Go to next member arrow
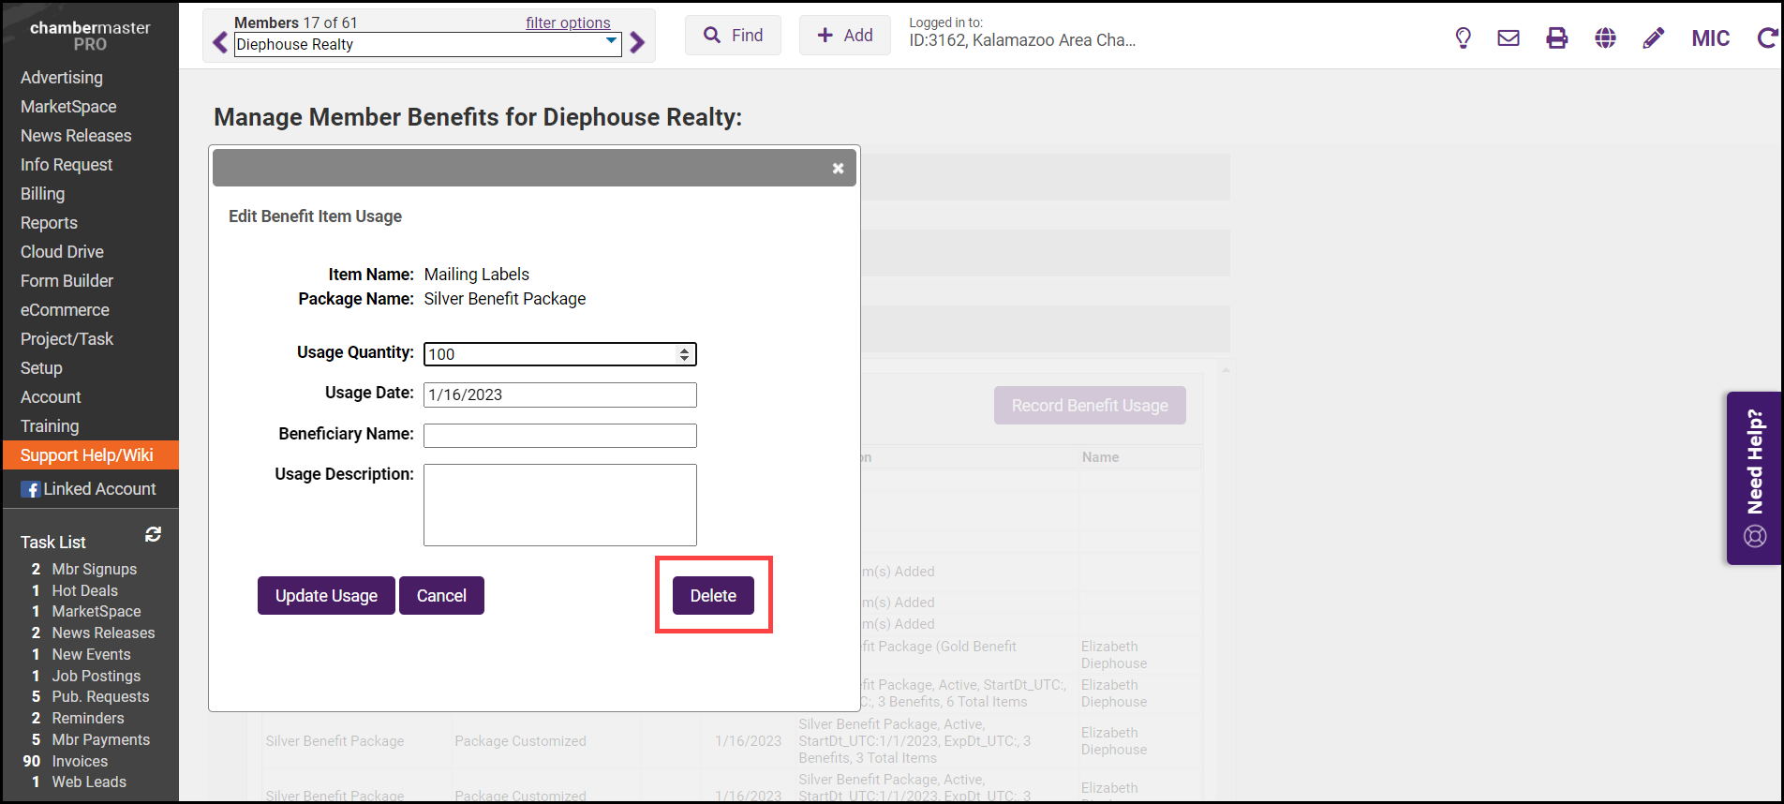1784x804 pixels. pos(638,43)
